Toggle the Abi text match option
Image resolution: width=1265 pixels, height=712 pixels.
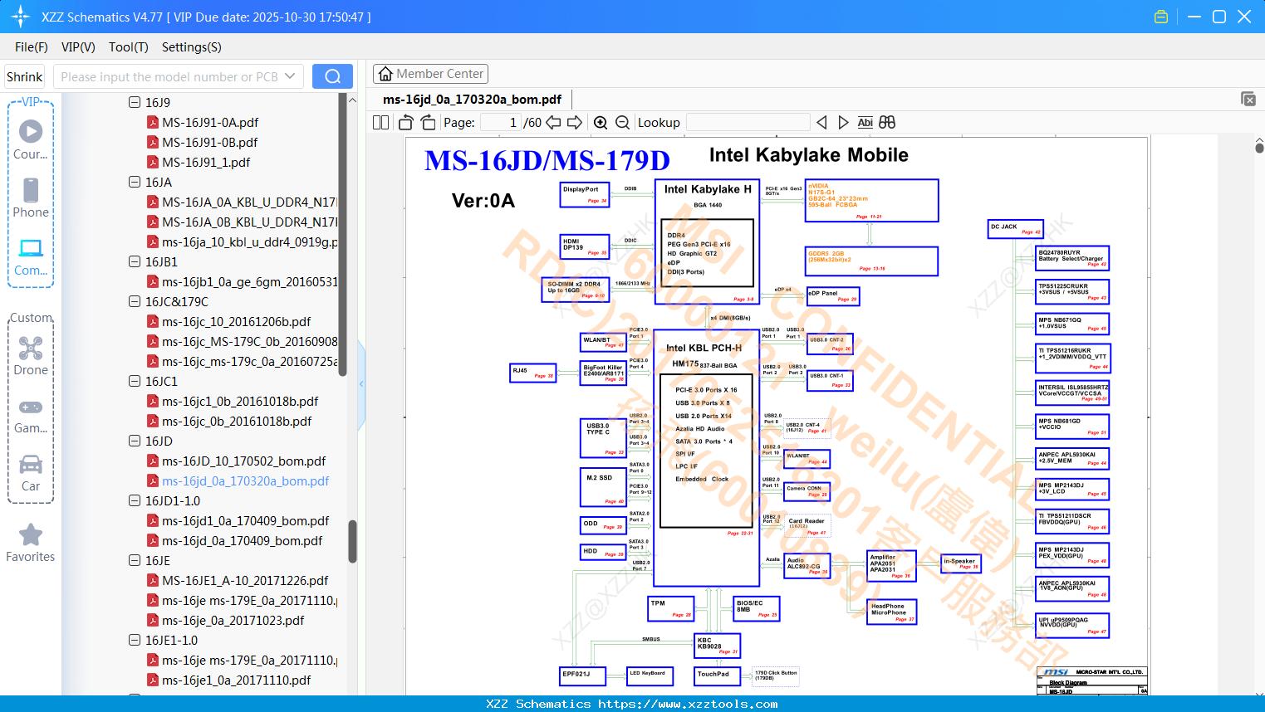click(x=865, y=123)
